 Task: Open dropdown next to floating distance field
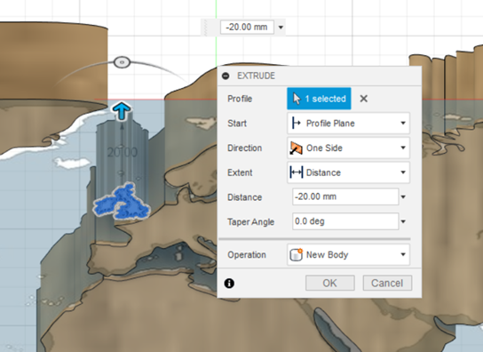click(281, 28)
